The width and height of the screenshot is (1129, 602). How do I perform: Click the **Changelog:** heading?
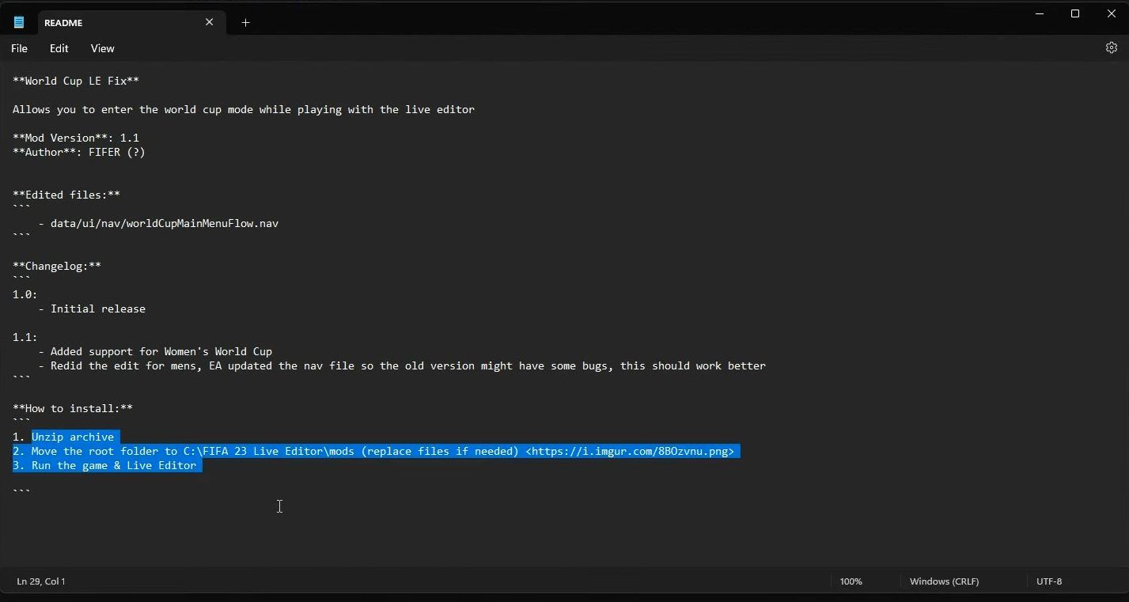tap(57, 266)
